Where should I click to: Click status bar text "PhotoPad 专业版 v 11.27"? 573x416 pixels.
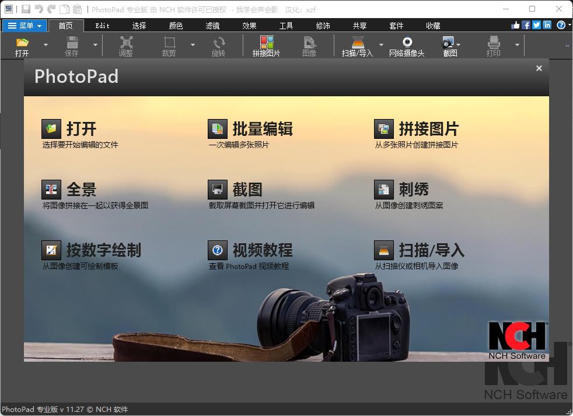tap(43, 410)
